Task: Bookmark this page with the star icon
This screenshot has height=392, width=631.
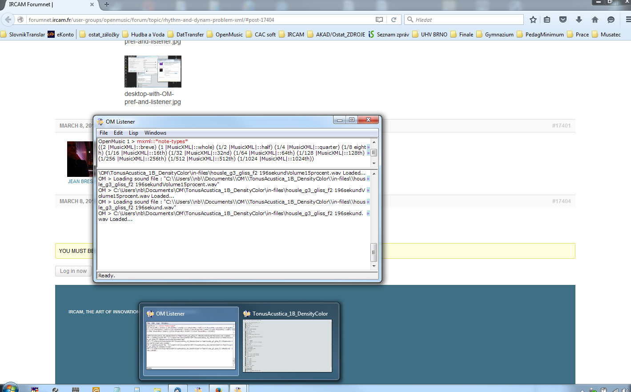Action: tap(533, 20)
